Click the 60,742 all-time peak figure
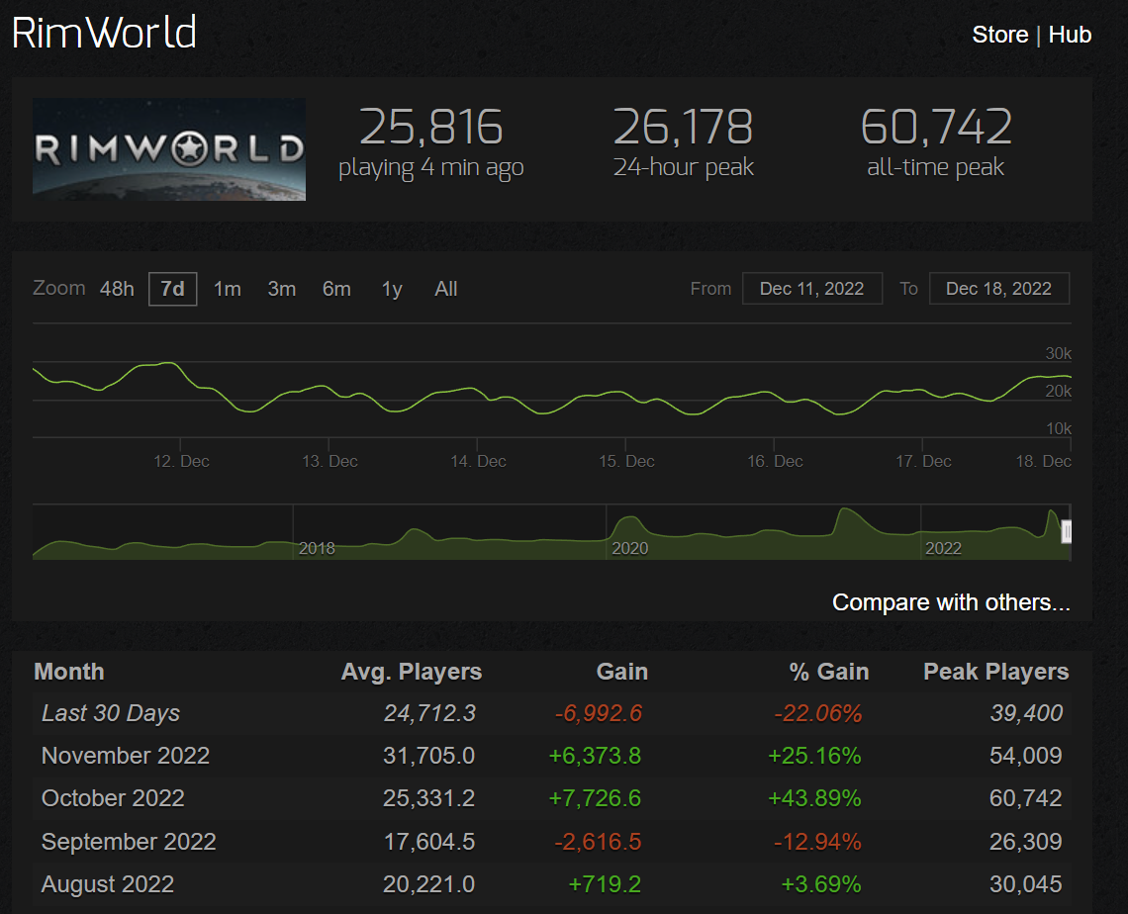Viewport: 1128px width, 914px height. point(936,128)
